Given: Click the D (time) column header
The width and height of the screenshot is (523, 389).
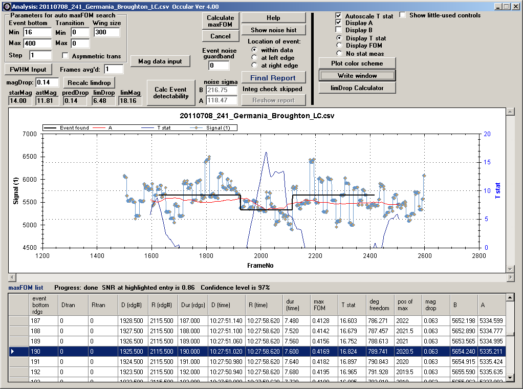Looking at the screenshot, I should pos(227,305).
